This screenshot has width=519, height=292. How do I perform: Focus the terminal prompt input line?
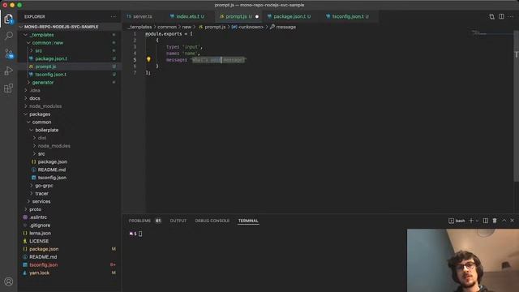point(140,234)
